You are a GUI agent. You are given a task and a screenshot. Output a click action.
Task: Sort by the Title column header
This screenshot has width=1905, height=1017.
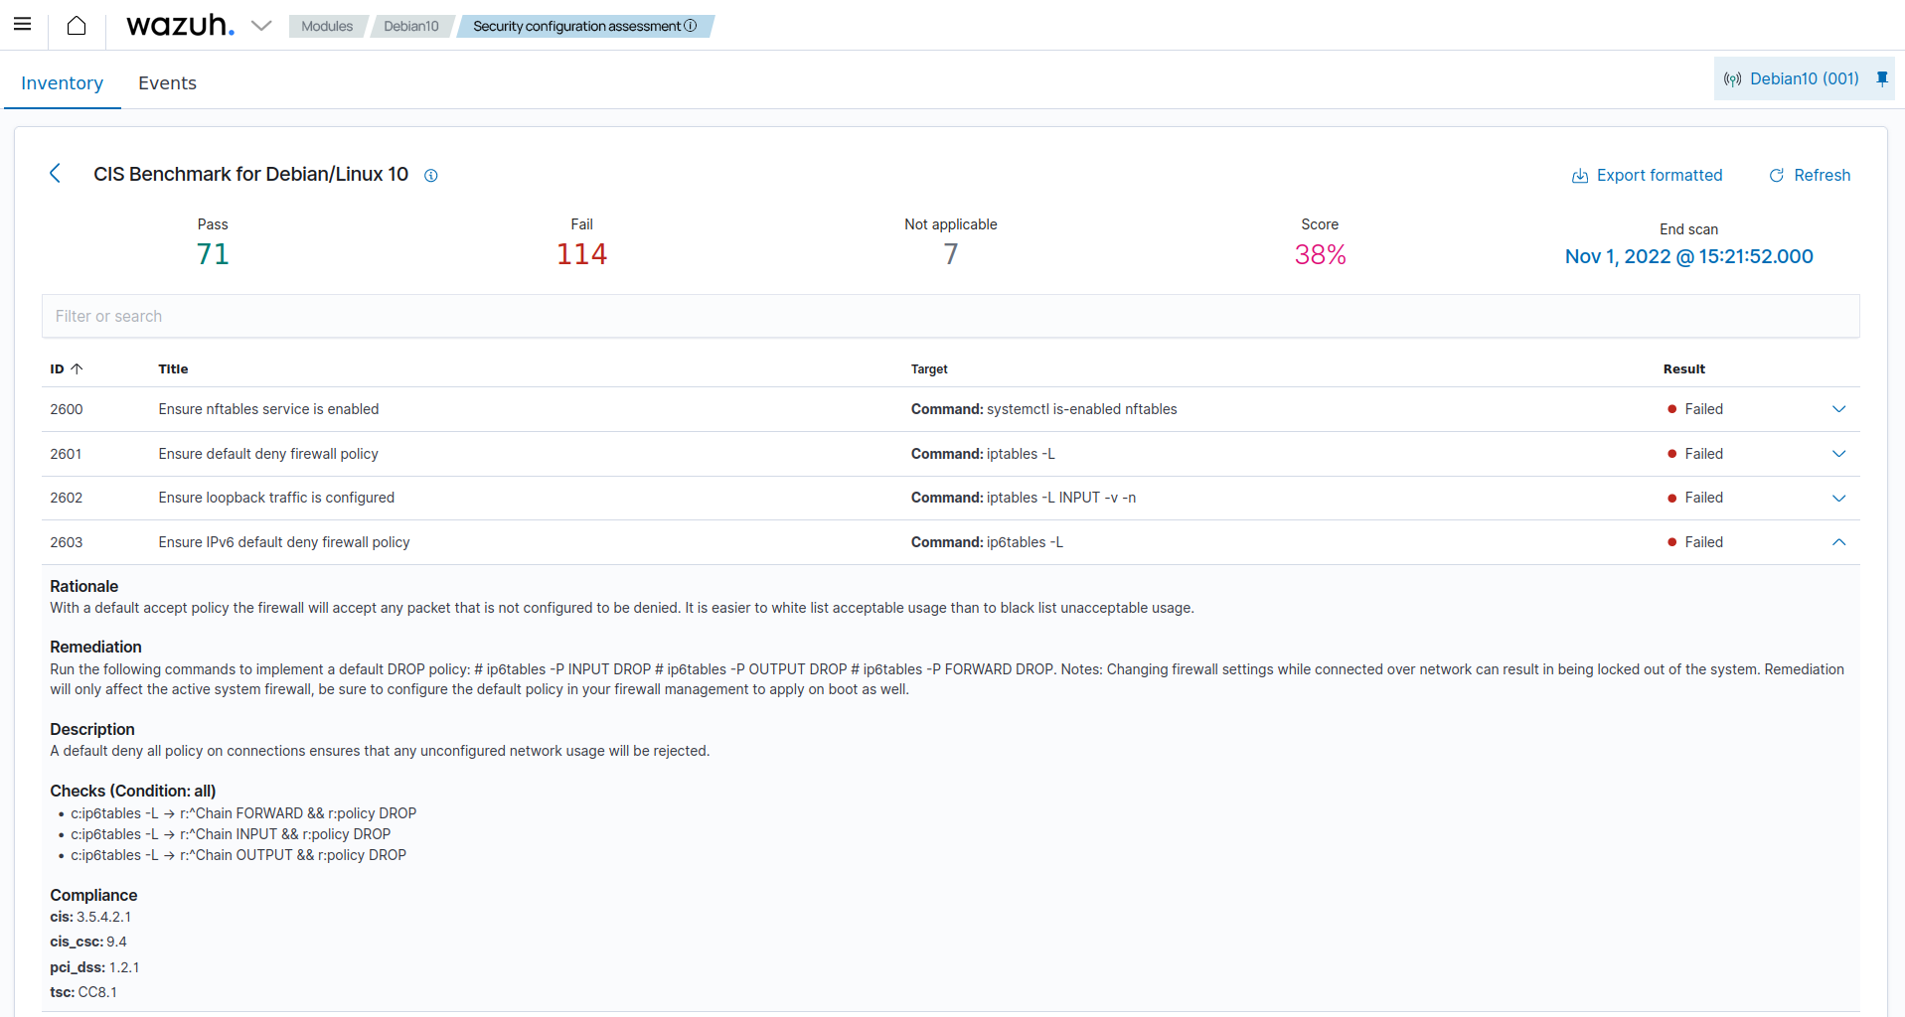(173, 368)
